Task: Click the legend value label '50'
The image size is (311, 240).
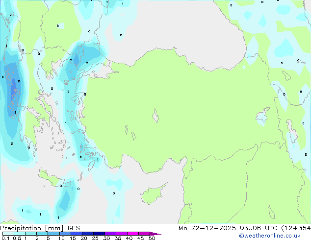Action: pos(152,238)
